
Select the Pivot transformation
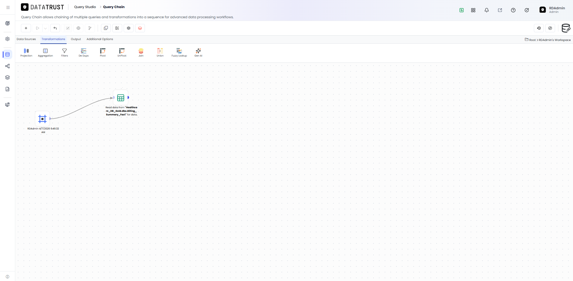tap(103, 52)
